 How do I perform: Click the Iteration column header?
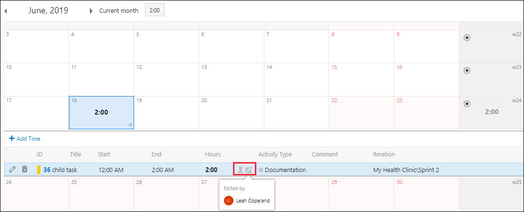click(384, 154)
